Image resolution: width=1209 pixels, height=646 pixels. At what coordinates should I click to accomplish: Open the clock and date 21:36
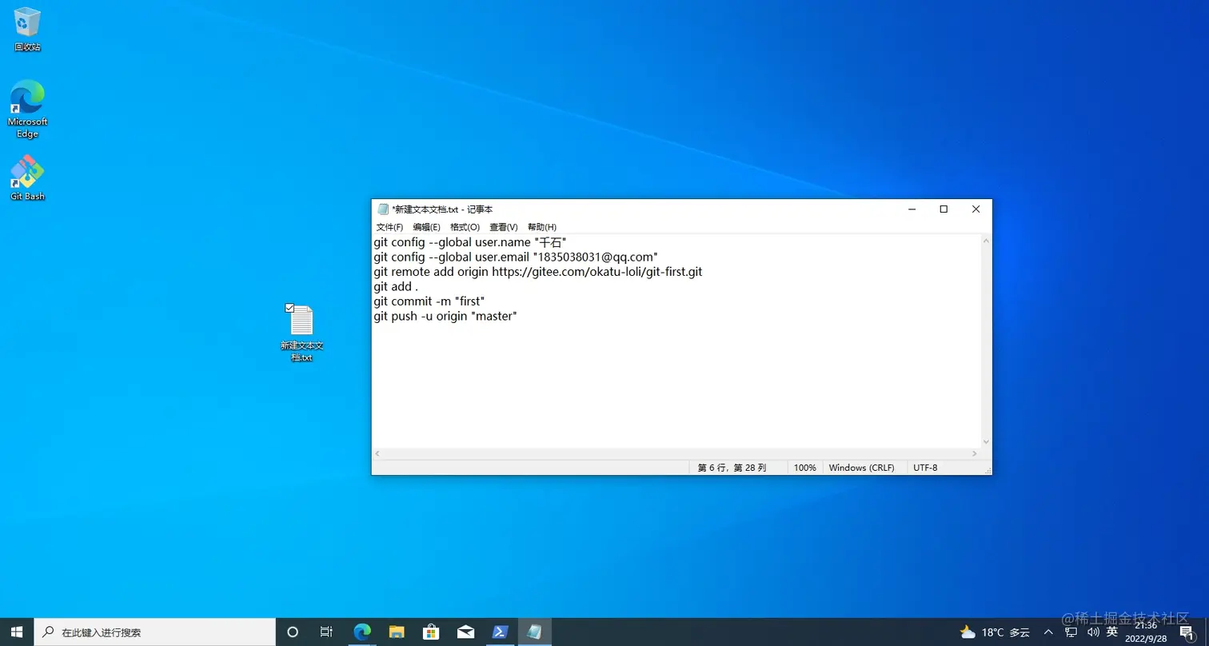[1147, 632]
